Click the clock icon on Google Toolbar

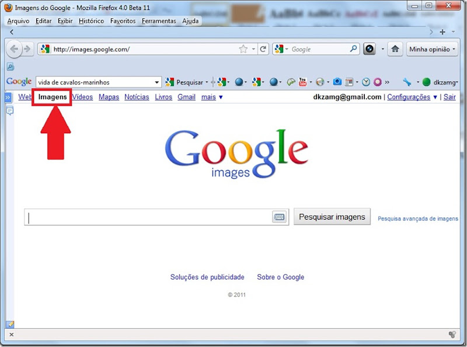(x=366, y=82)
